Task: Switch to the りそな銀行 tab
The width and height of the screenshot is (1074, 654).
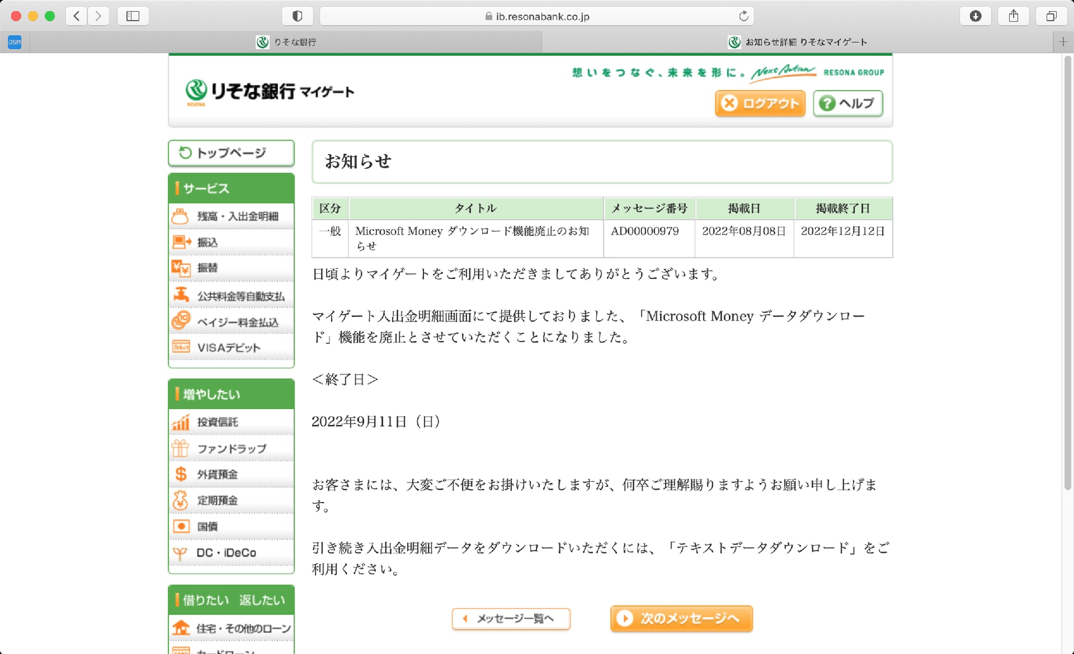Action: pyautogui.click(x=286, y=42)
